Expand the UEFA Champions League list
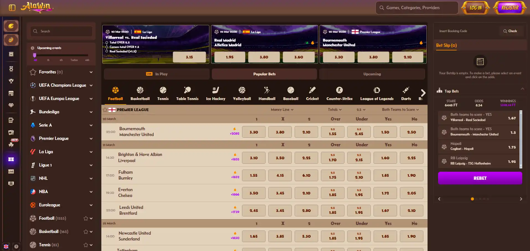The height and width of the screenshot is (251, 530). 91,85
